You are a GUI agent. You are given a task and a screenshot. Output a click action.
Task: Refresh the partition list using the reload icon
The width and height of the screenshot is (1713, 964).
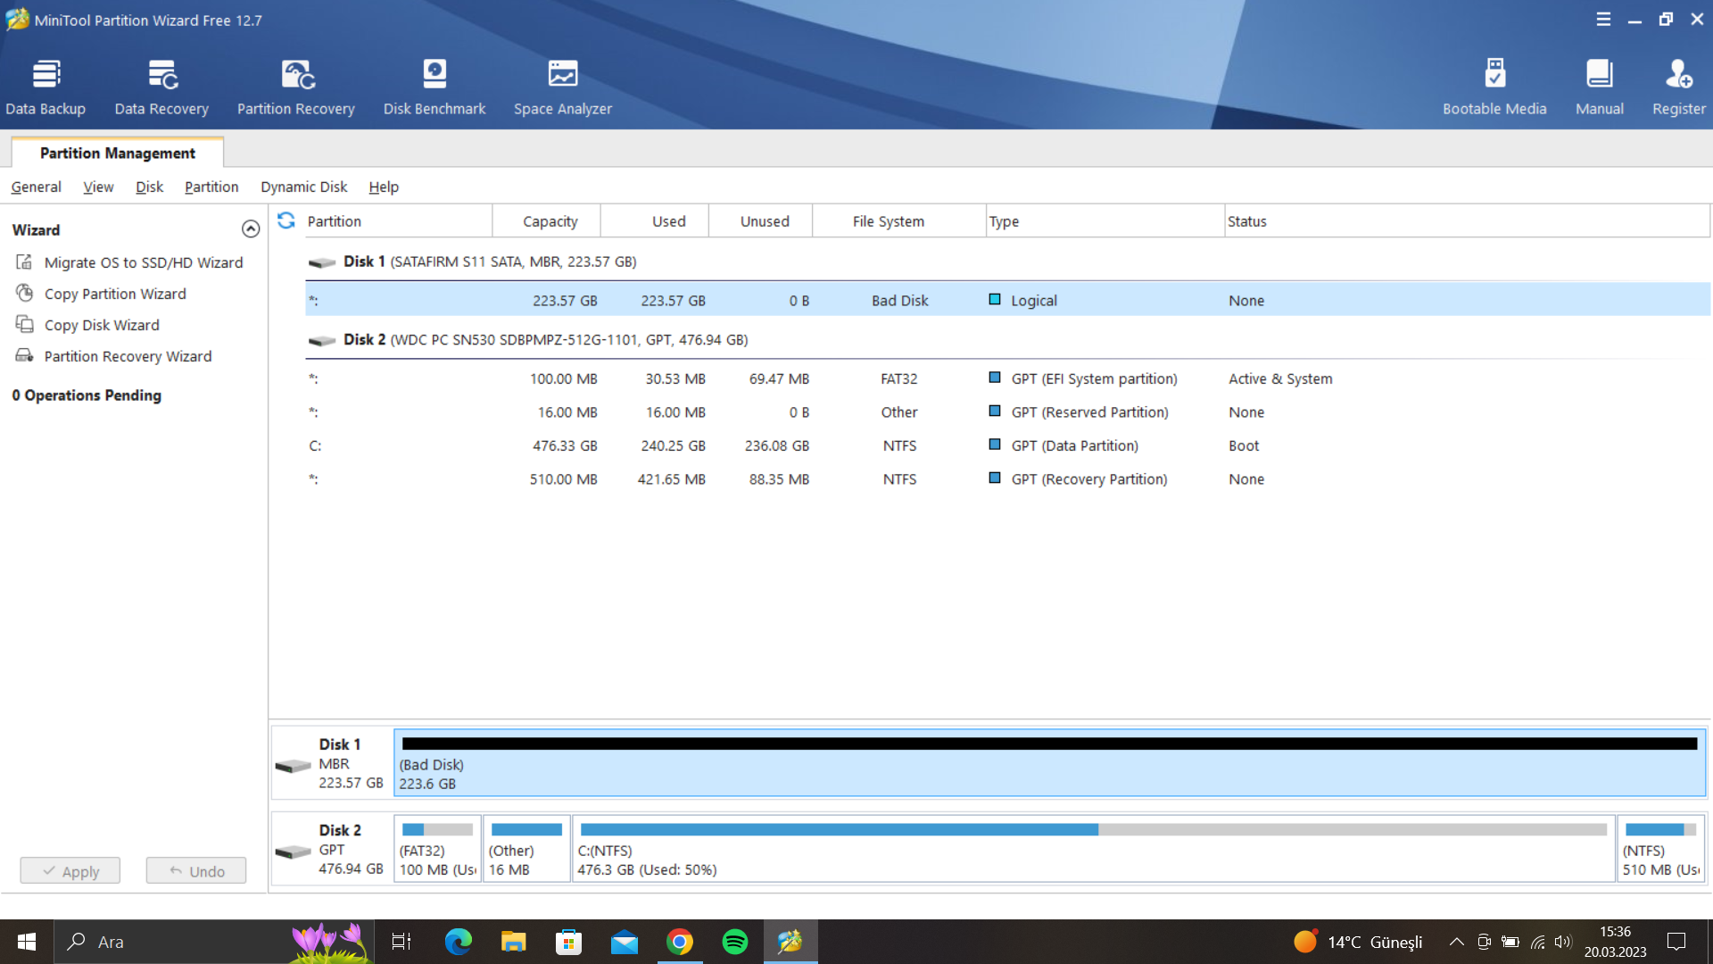click(286, 220)
